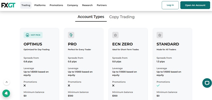Click the ECN ZERO account title
Screen dimensions: 212x100
coord(122,44)
